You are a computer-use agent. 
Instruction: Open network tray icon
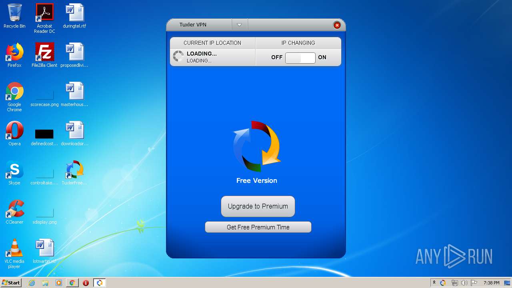454,283
